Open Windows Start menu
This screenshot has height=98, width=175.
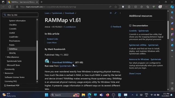click(x=46, y=95)
